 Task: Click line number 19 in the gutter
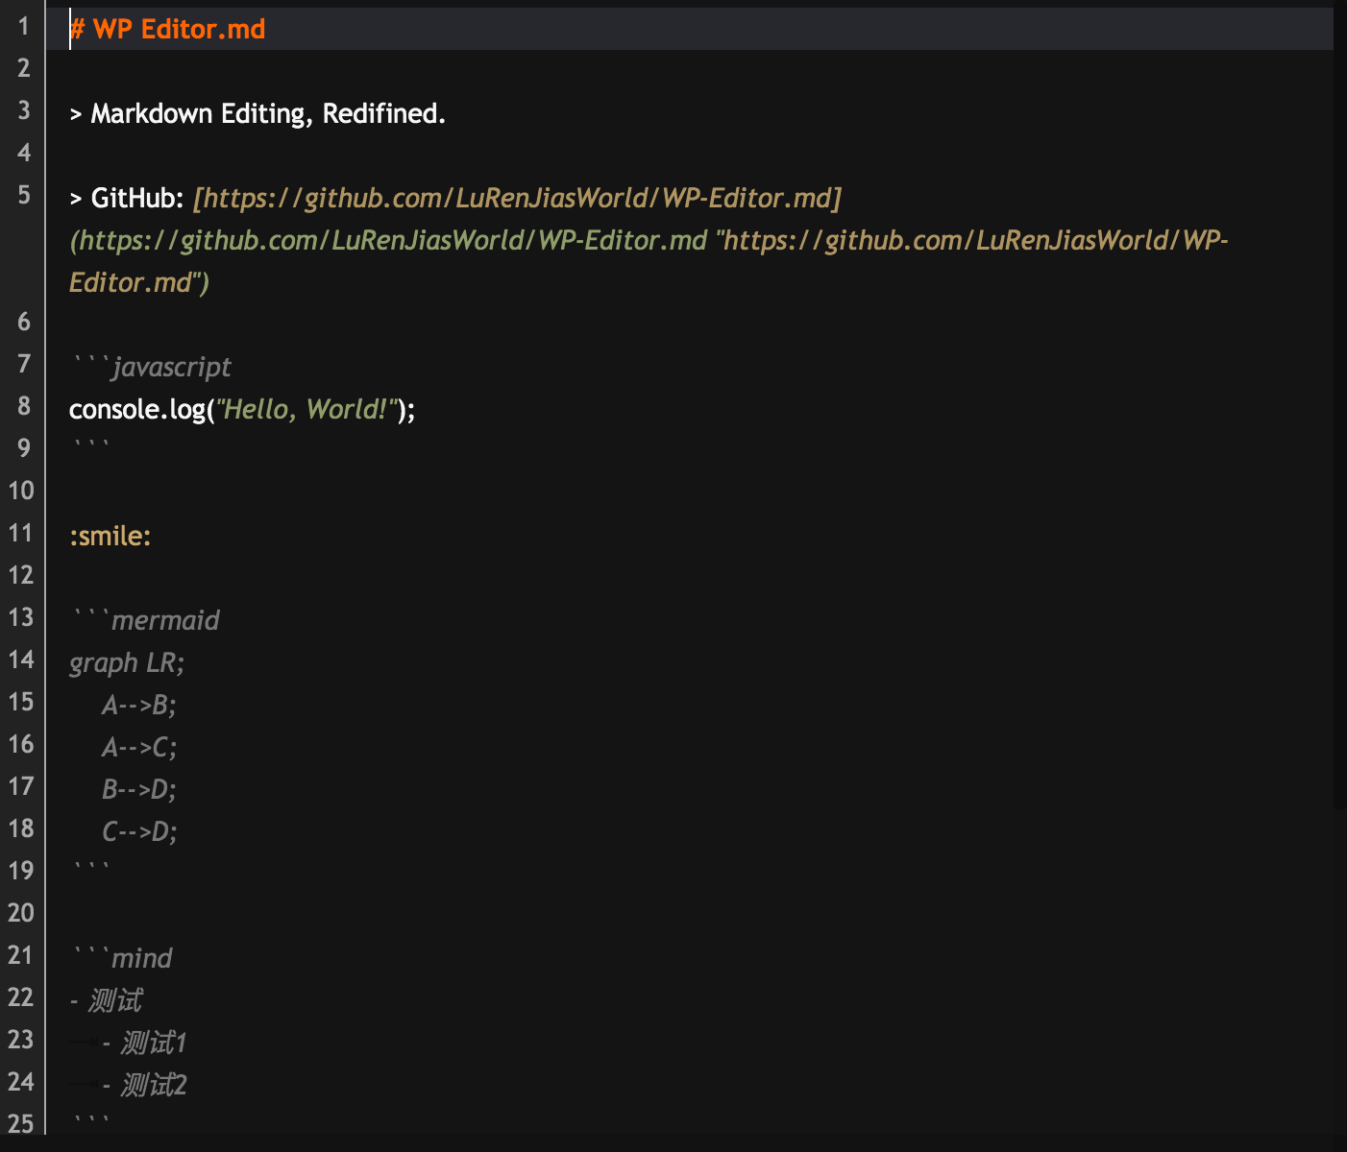tap(21, 871)
